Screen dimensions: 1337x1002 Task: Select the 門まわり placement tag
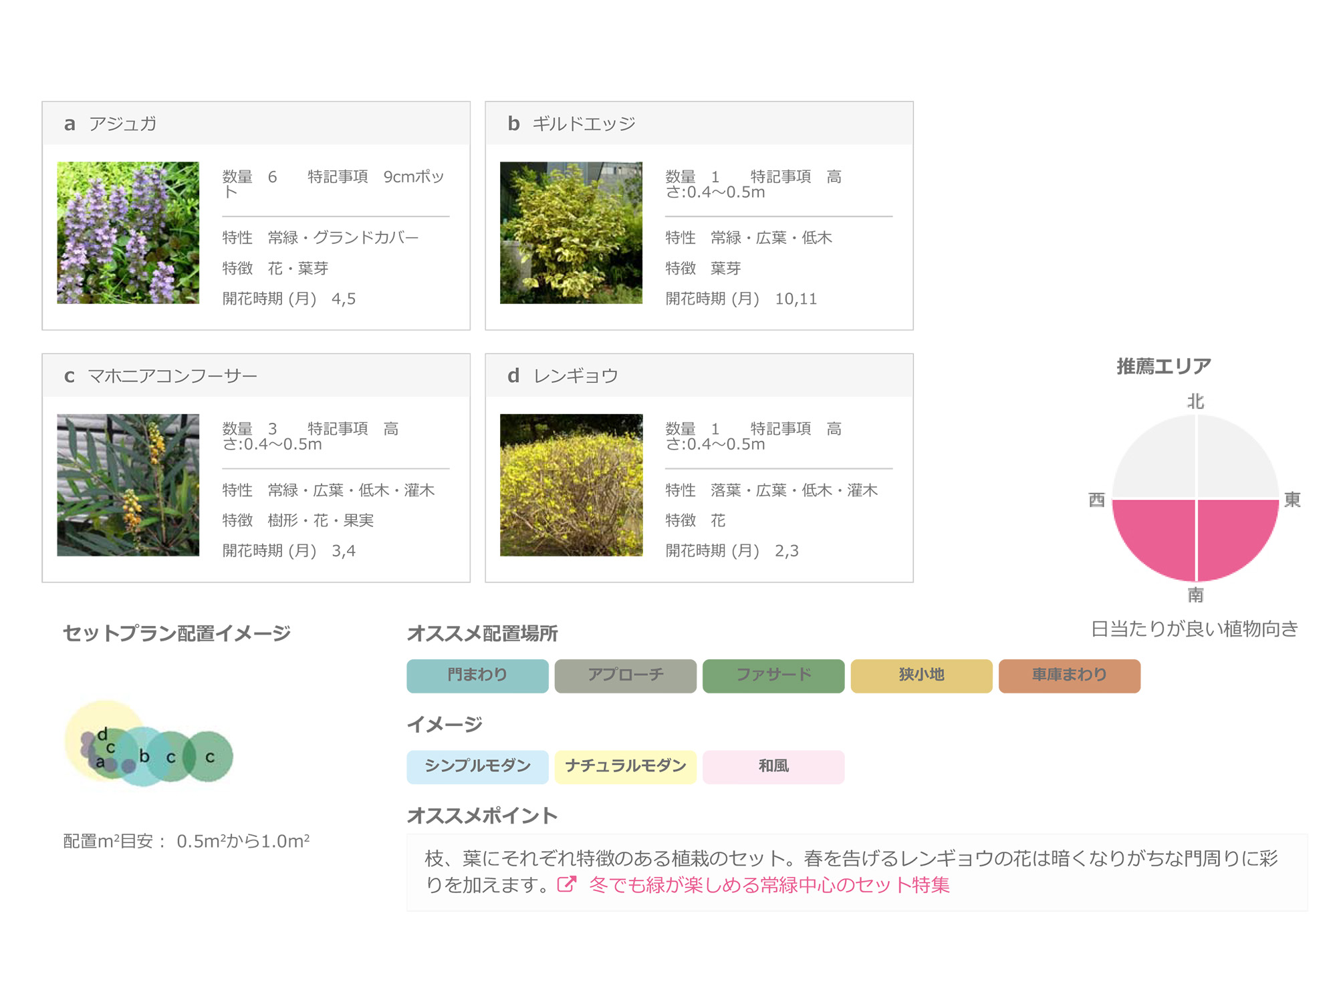tap(477, 675)
